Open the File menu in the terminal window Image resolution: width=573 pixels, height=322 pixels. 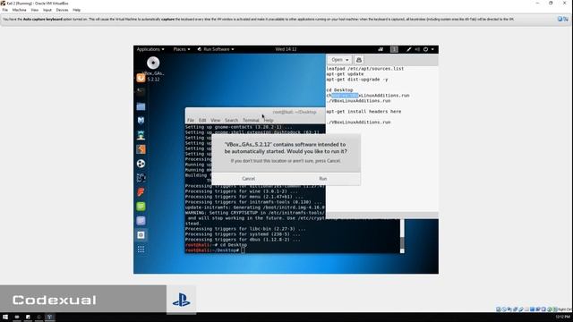191,120
